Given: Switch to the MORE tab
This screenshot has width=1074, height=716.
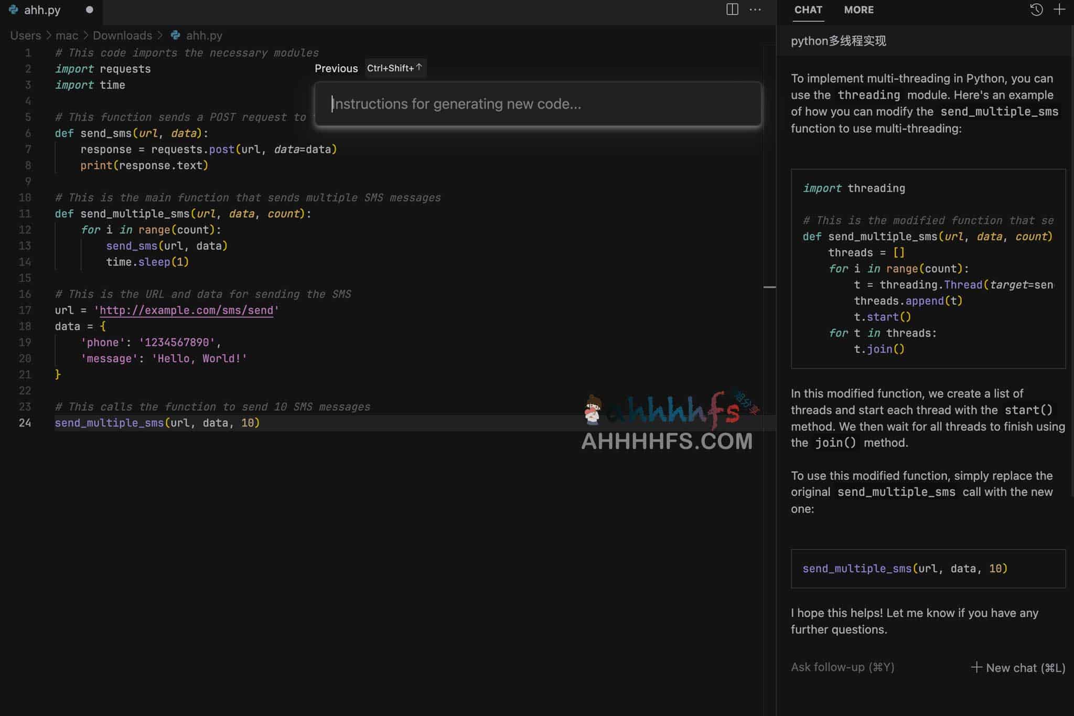Looking at the screenshot, I should [858, 9].
